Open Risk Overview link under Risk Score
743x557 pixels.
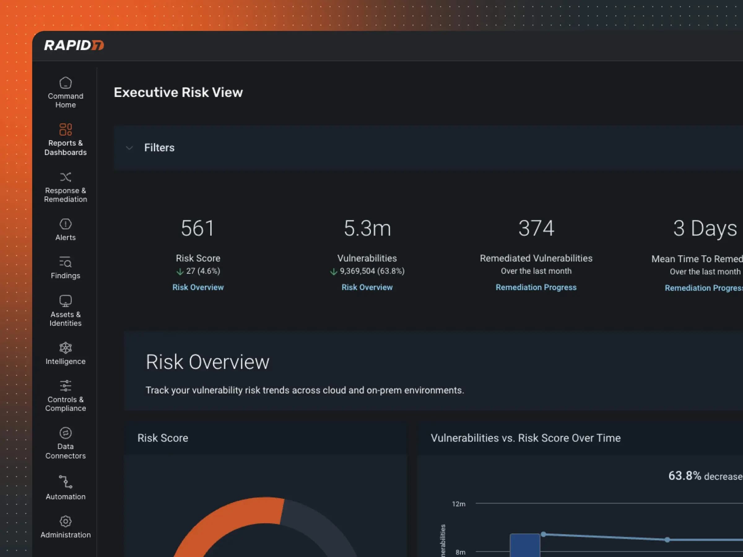(x=198, y=287)
